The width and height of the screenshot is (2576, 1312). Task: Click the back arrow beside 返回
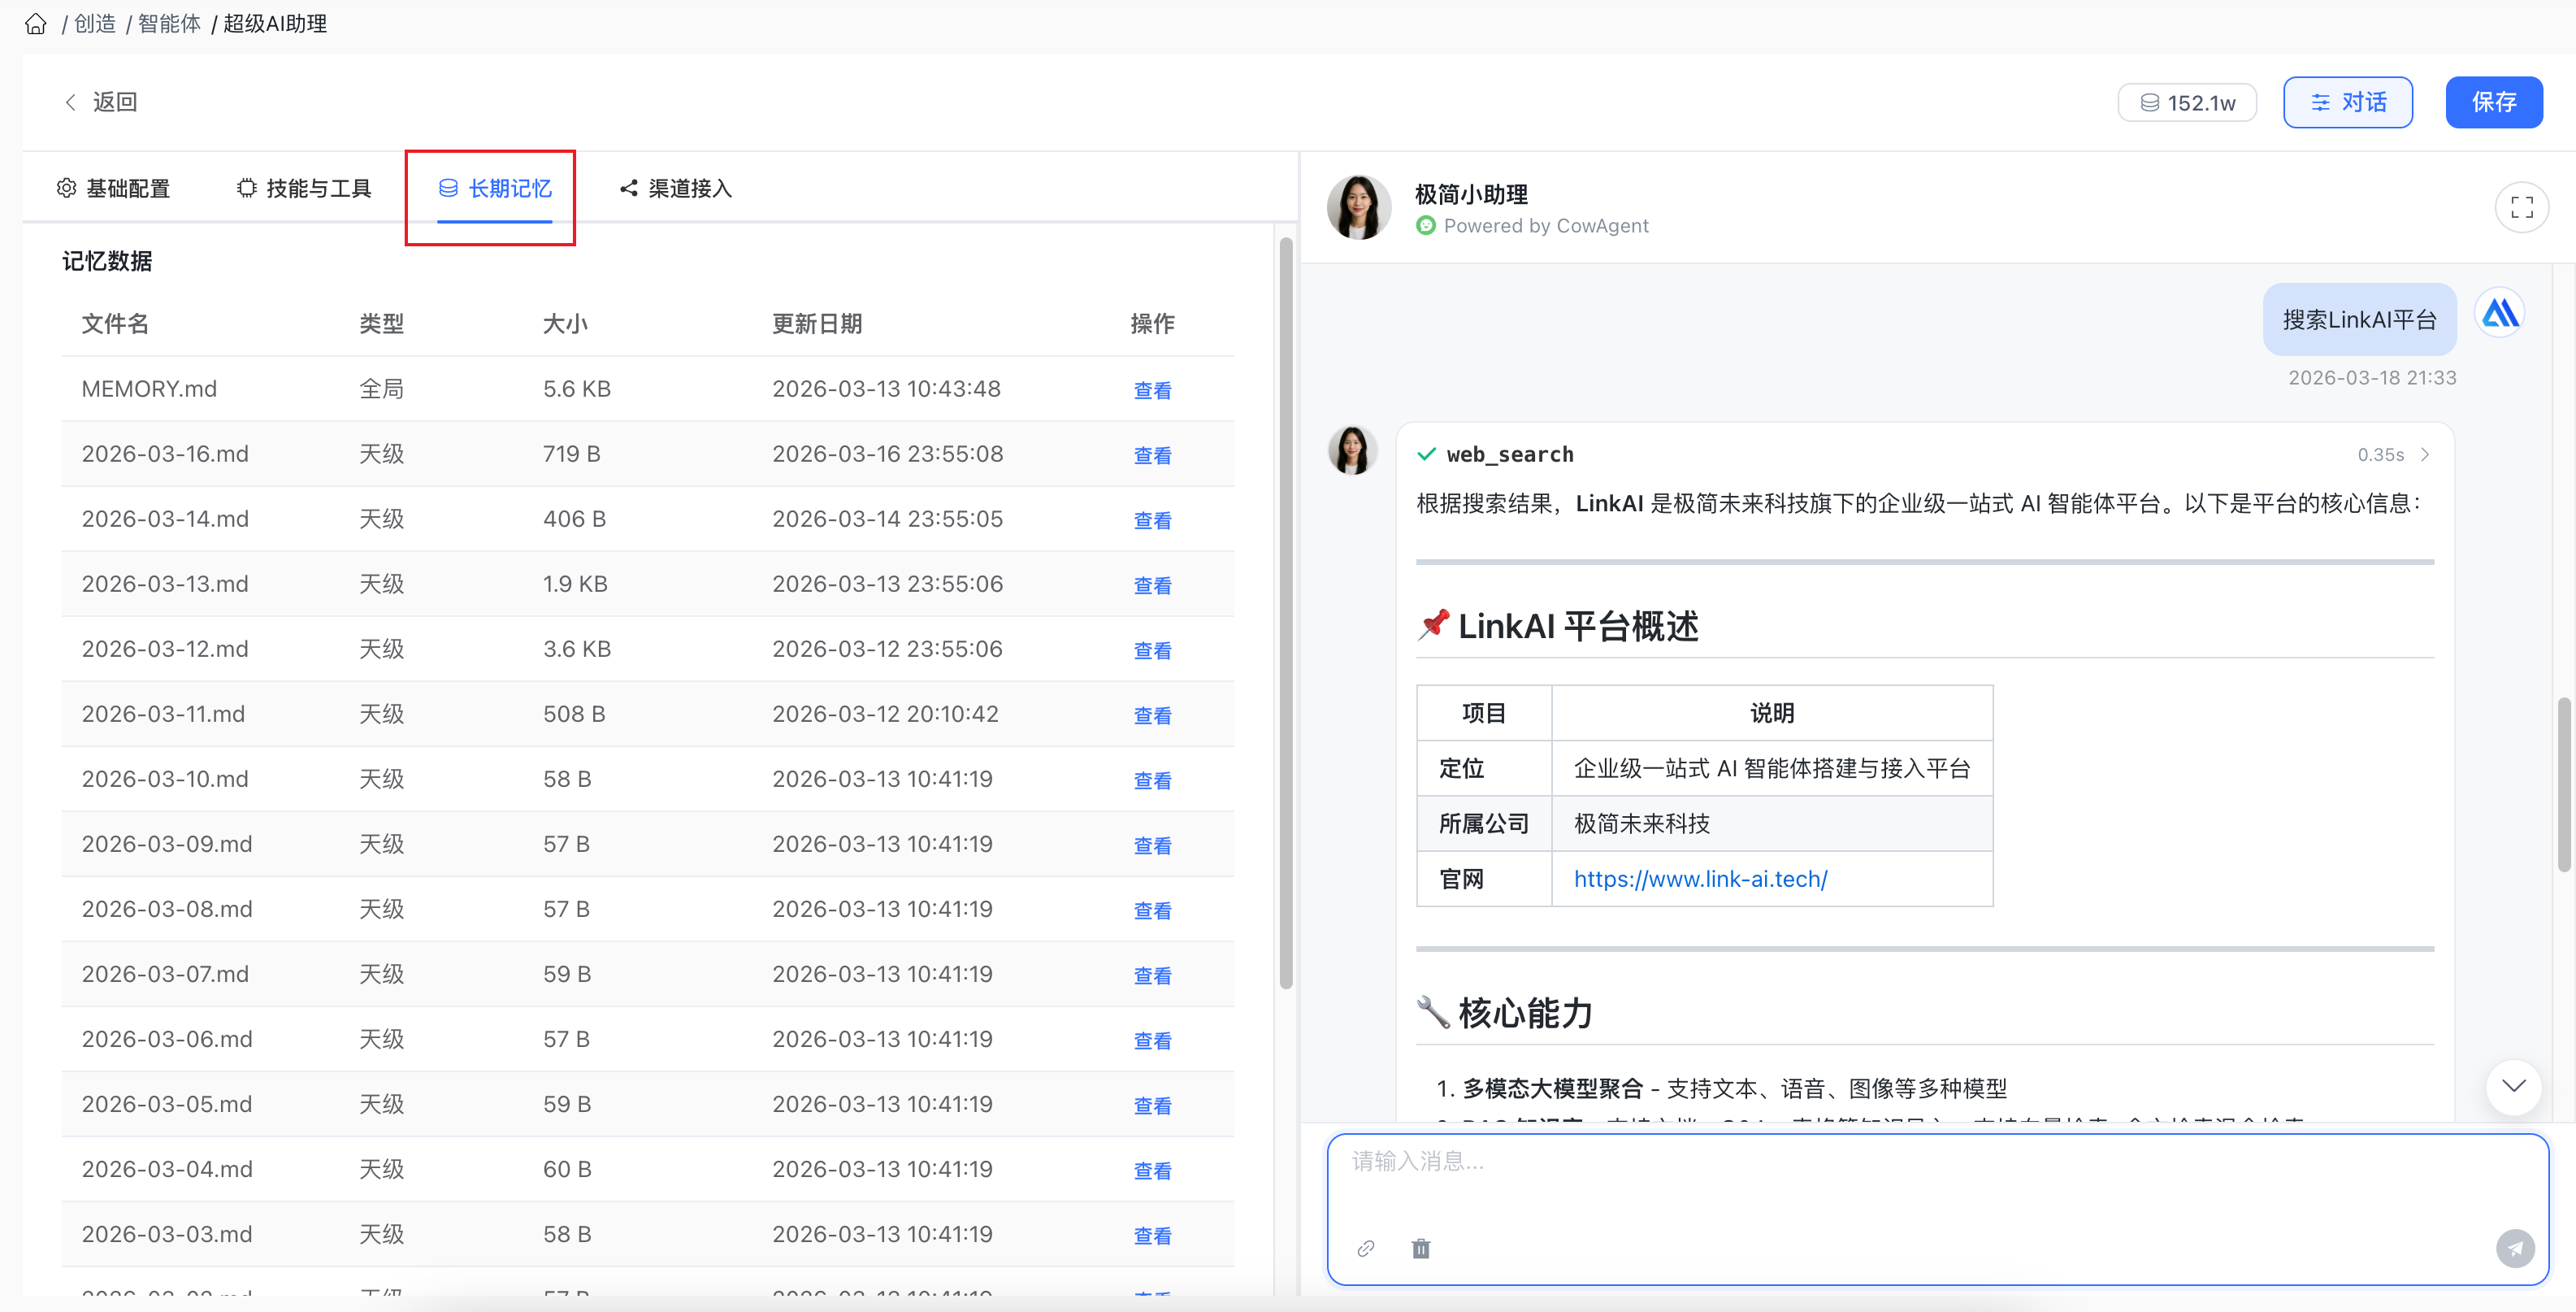tap(70, 101)
